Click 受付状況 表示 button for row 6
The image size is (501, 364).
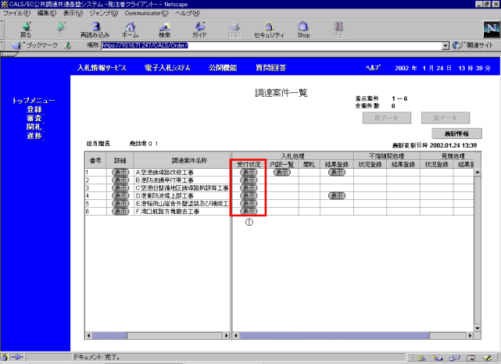tap(249, 212)
